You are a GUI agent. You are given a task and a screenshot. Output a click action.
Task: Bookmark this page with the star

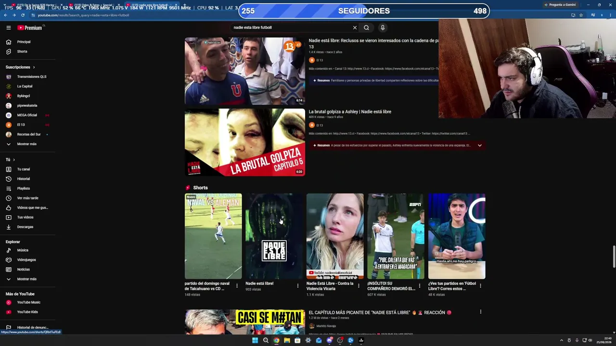(x=581, y=15)
